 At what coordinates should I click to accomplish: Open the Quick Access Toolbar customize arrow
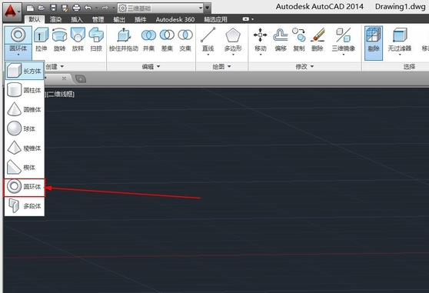coord(208,8)
